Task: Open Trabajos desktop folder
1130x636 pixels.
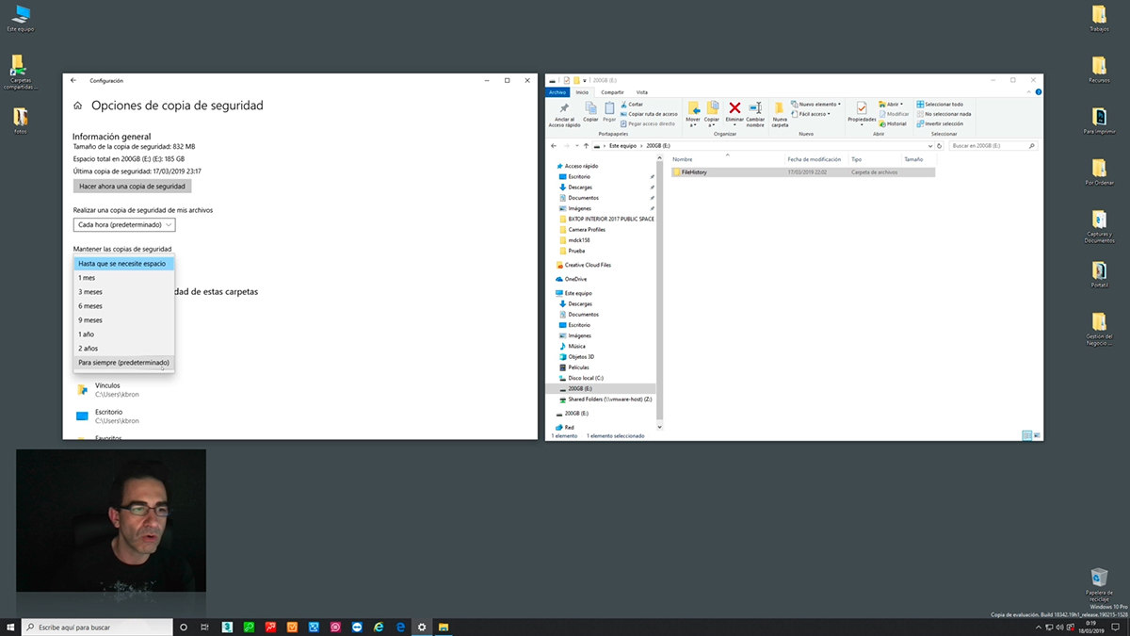Action: click(x=1099, y=18)
